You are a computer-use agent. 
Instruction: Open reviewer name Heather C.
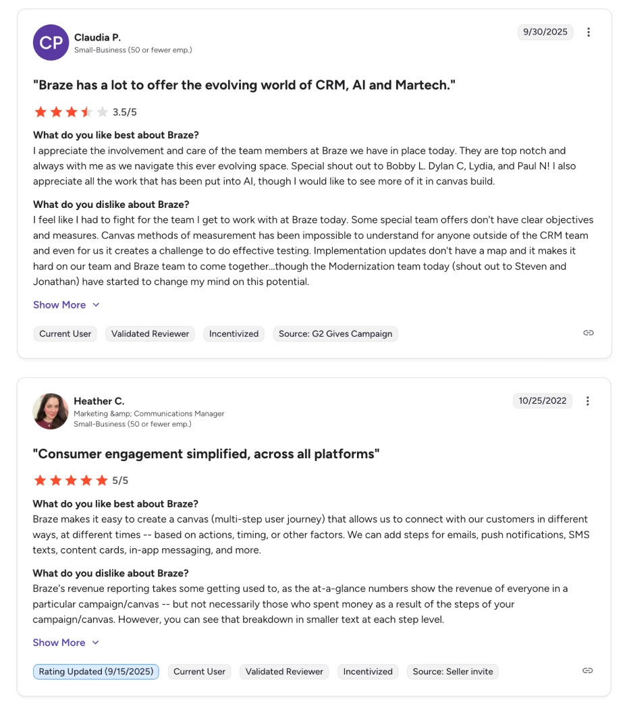99,401
